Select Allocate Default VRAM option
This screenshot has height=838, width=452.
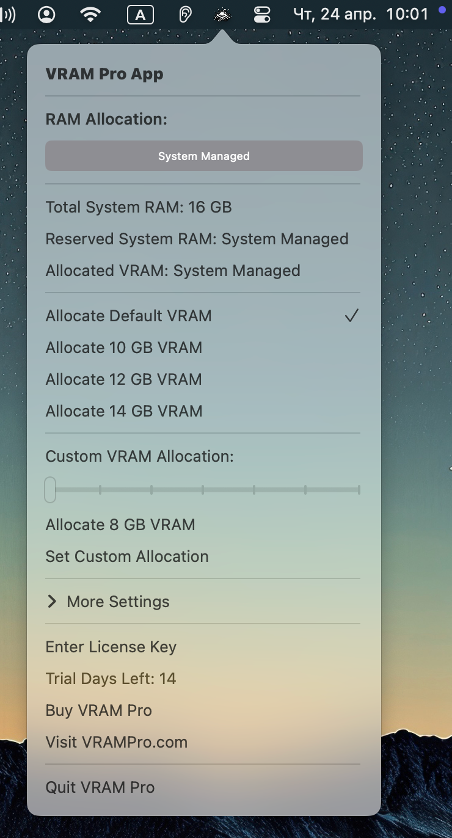[x=203, y=316]
